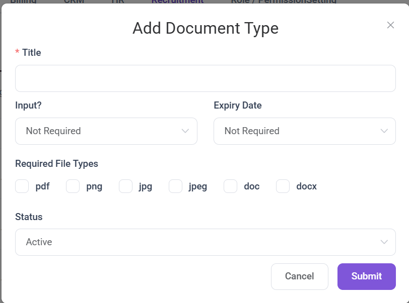Open the Role / PermissionSetting tab
This screenshot has width=409, height=303.
pos(283,2)
